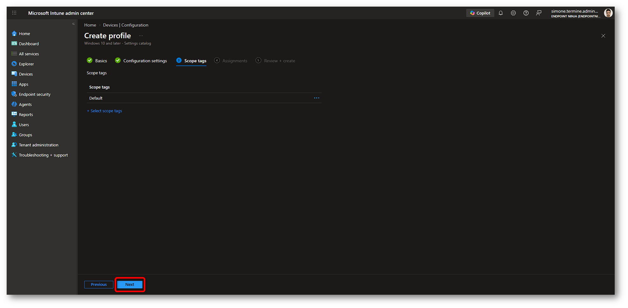
Task: Click the Endpoint security shield icon
Action: (14, 94)
